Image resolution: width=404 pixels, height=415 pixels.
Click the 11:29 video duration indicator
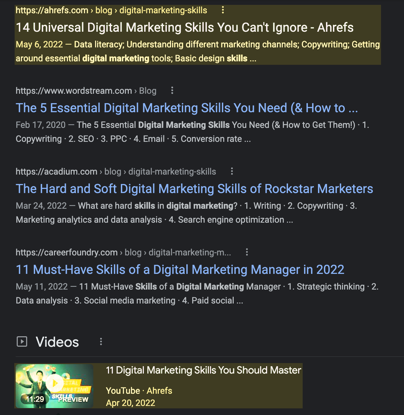[35, 399]
